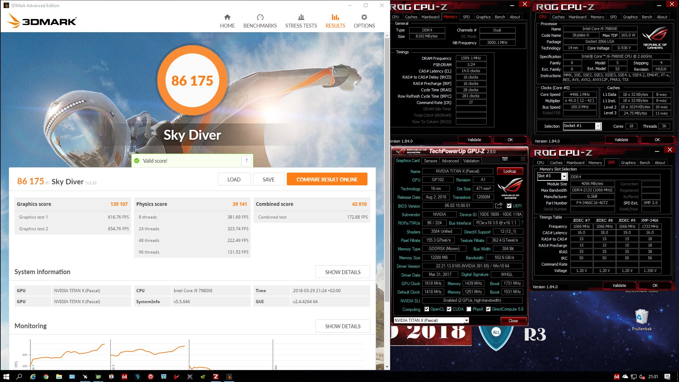Click Validate in the Memory CPU-Z window
679x382 pixels.
coord(474,140)
